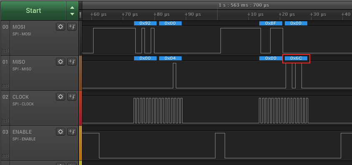Set trigger edge for ENABLE channel
Screen dimensions: 352x165
[x=72, y=132]
